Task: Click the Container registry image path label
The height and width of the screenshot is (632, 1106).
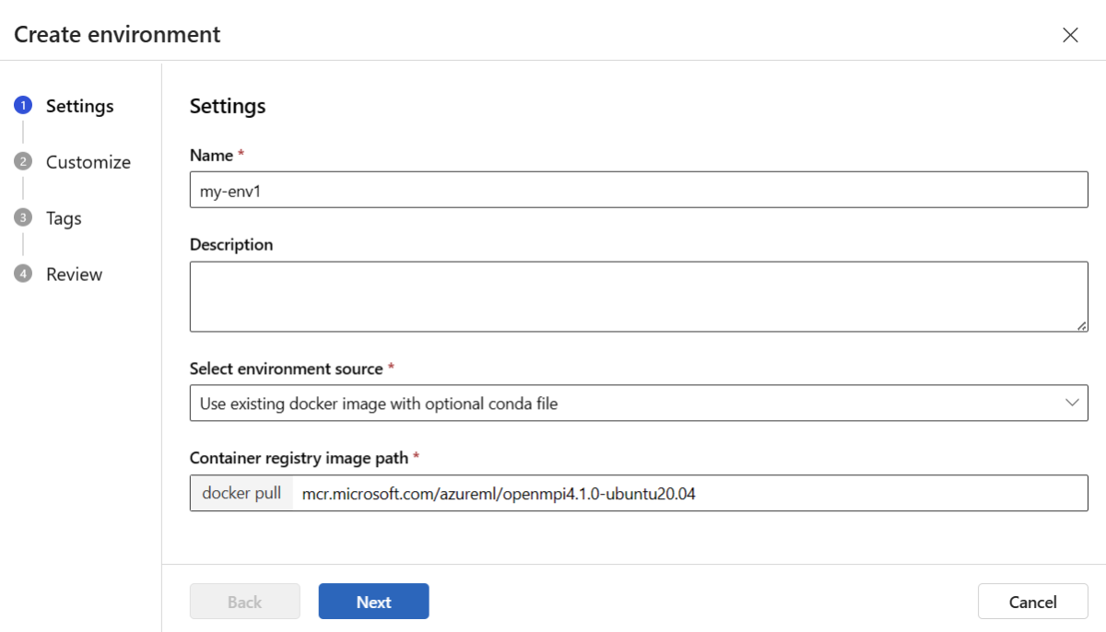Action: 300,458
